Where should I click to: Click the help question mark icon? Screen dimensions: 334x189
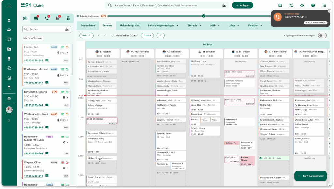313,5
